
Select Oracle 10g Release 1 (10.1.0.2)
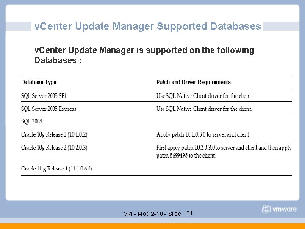[x=54, y=135]
